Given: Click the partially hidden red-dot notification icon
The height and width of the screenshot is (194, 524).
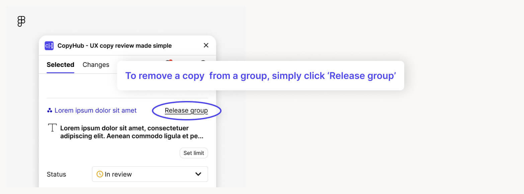Looking at the screenshot, I should [168, 61].
